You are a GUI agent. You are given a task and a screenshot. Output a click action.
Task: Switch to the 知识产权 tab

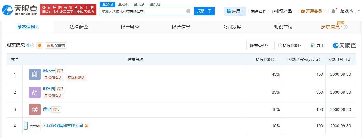point(283,27)
